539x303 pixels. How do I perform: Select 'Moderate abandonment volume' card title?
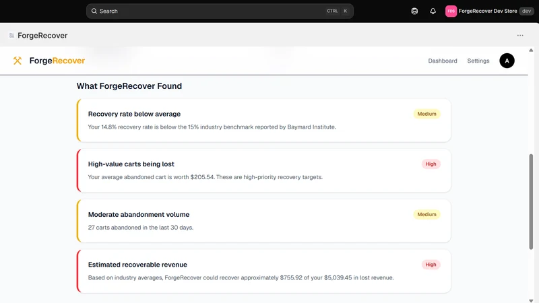tap(139, 214)
